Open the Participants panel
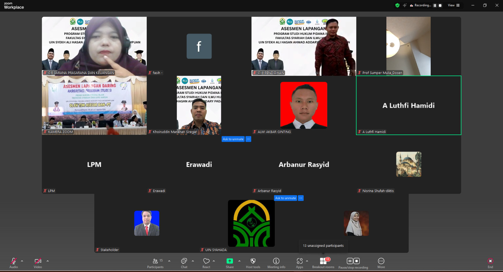503x272 pixels. coord(155,263)
